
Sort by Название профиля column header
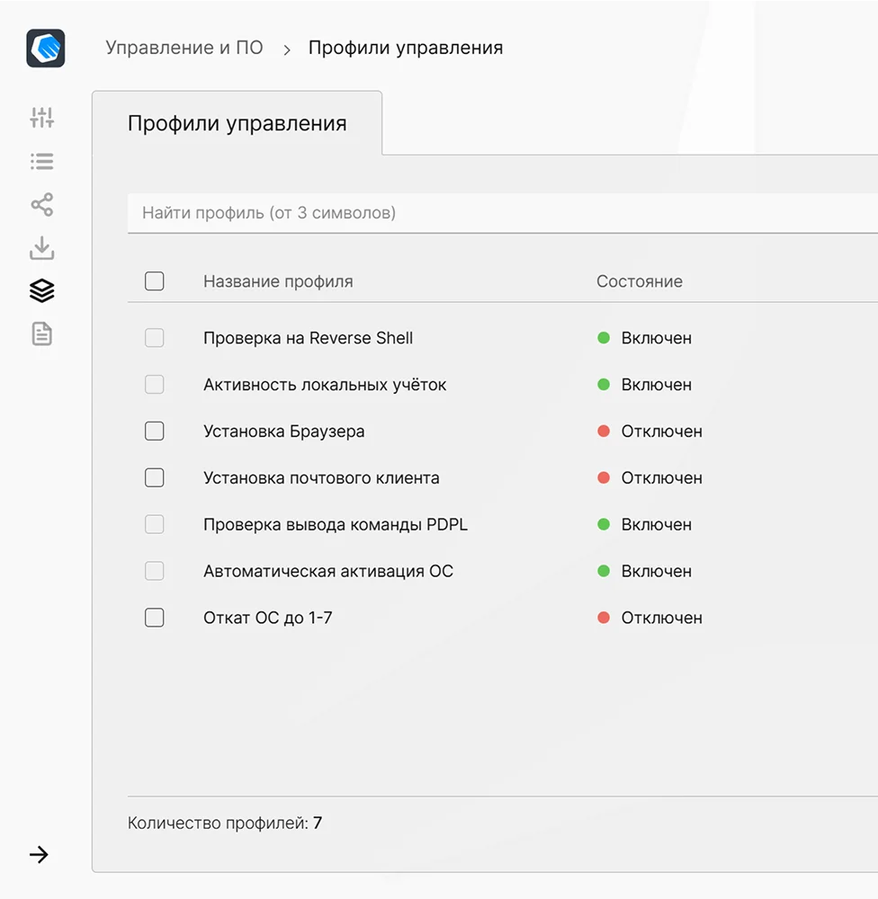pos(278,280)
